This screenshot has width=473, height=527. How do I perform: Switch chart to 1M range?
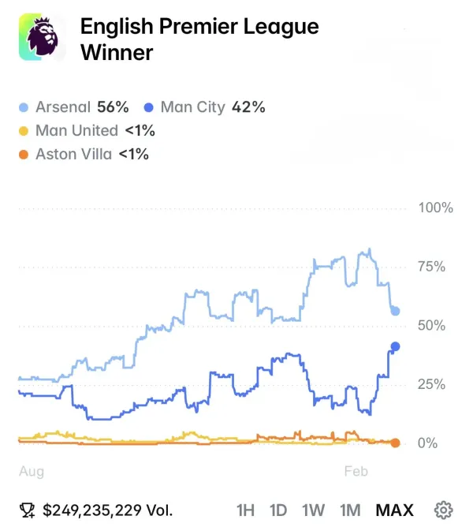[350, 510]
